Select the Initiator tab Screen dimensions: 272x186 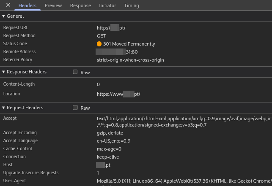[107, 5]
